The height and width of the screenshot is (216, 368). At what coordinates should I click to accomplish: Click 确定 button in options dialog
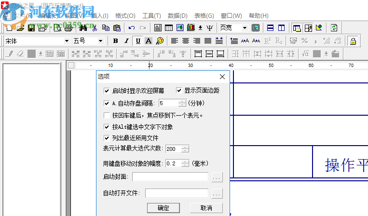tap(164, 208)
